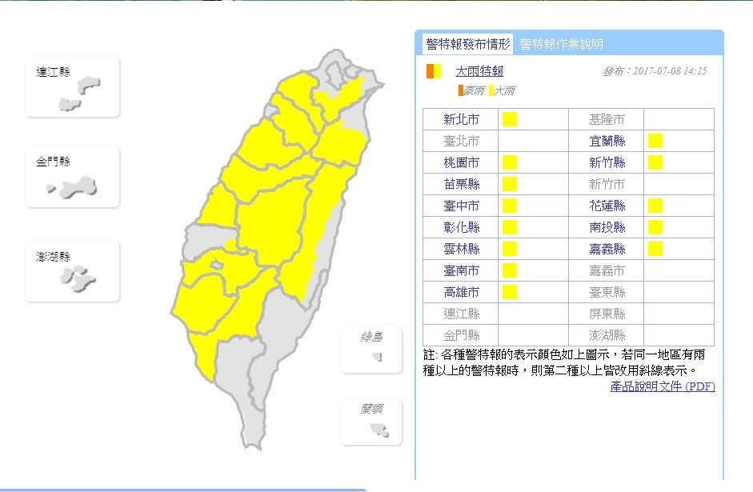Open the 澎湖縣 island map thumbnail
753x492 pixels.
click(73, 271)
